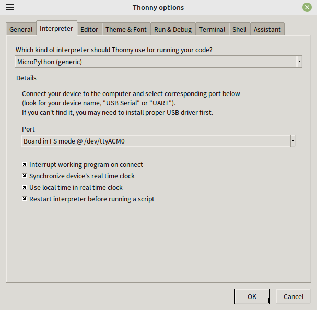Image resolution: width=317 pixels, height=310 pixels.
Task: Expand the Port dropdown arrow
Action: (293, 141)
